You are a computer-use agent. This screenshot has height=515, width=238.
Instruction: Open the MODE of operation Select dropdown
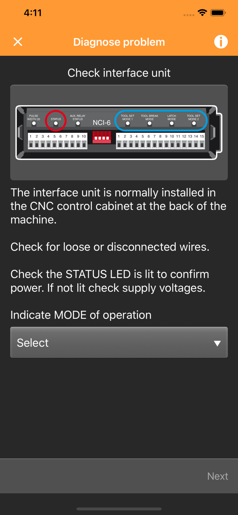[x=119, y=342]
